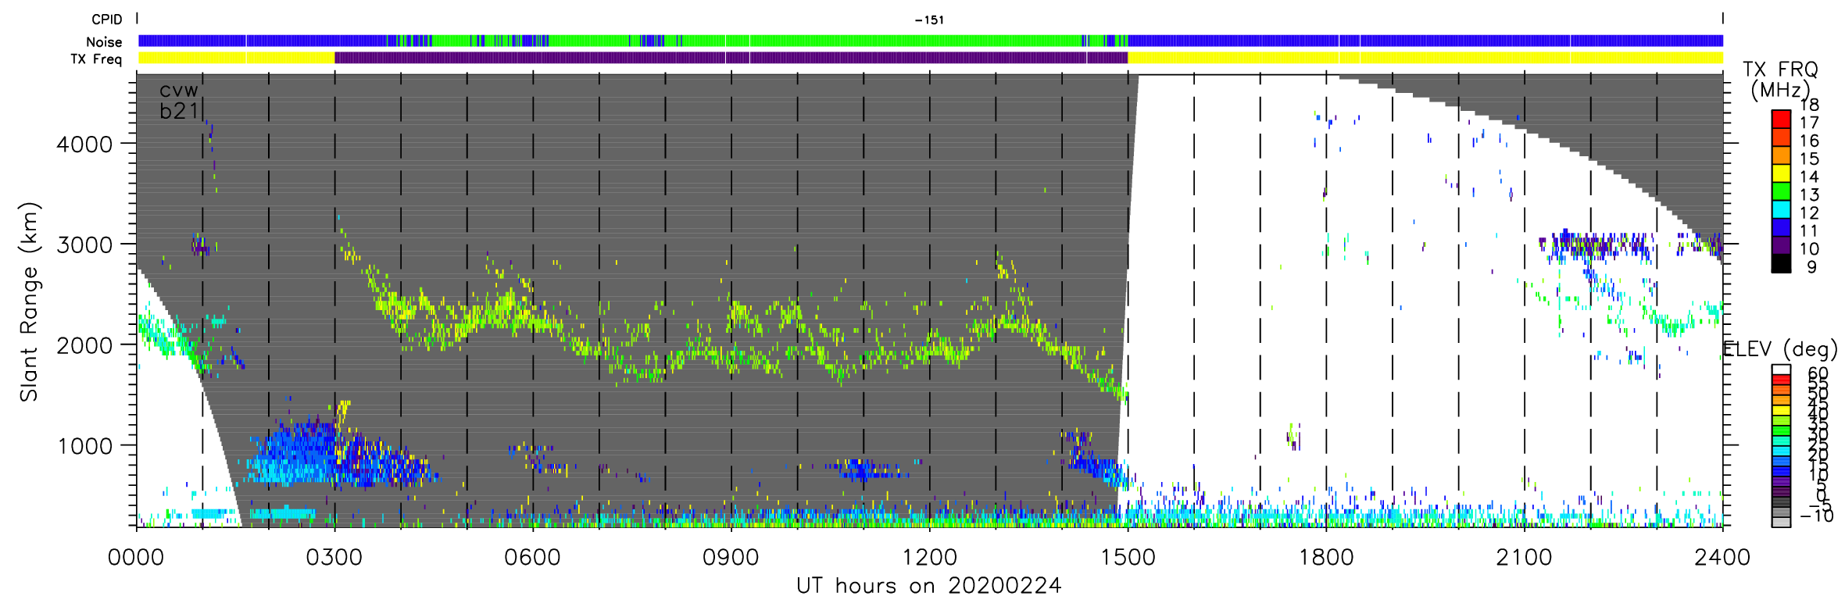Viewport: 1845px width, 614px height.
Task: Click the 'TX FRQ' legend title
Action: (1780, 70)
